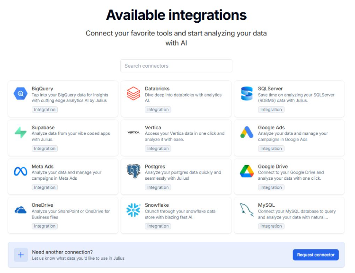Image resolution: width=355 pixels, height=273 pixels.
Task: Open the OneDrive card title
Action: 42,205
